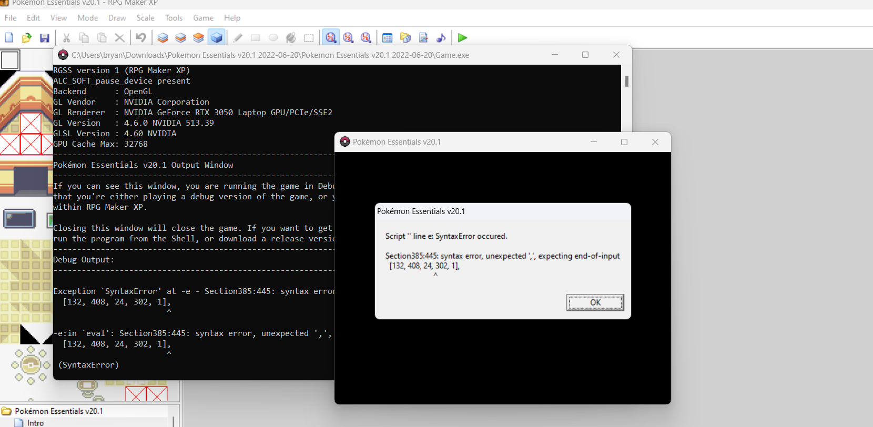Select the first map Layer 1 icon
This screenshot has width=873, height=427.
point(163,38)
